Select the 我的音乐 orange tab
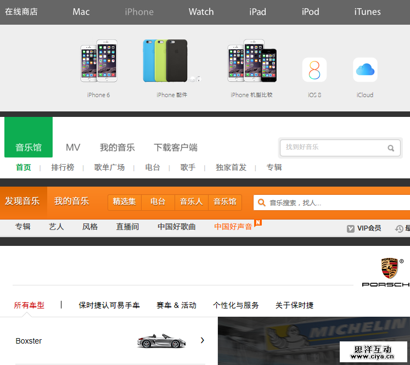 (71, 201)
